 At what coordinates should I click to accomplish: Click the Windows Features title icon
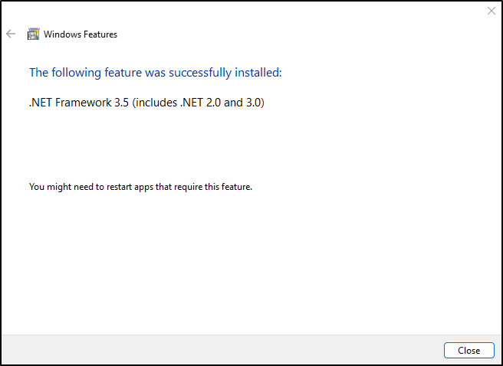pos(34,34)
